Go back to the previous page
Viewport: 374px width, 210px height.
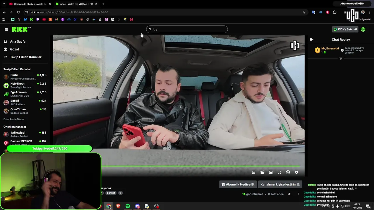[4, 12]
